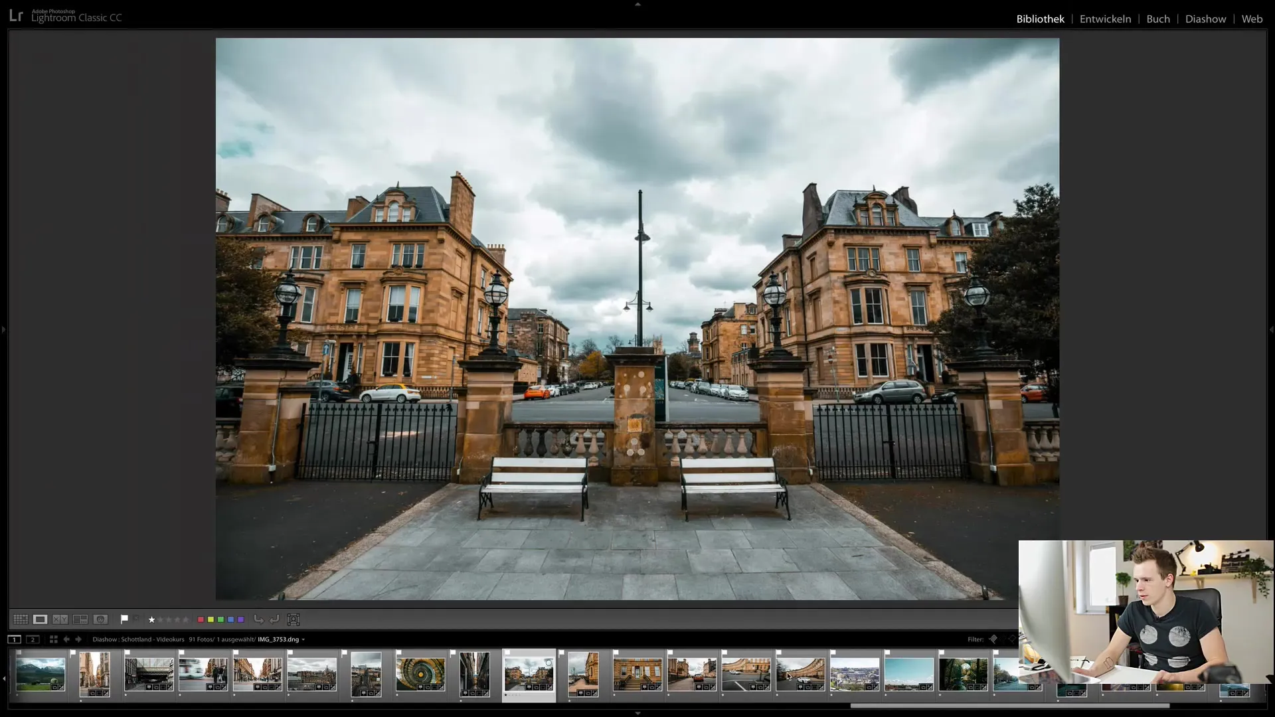Screen dimensions: 1275x717
Task: Switch to the Bibliothek module
Action: point(1040,19)
